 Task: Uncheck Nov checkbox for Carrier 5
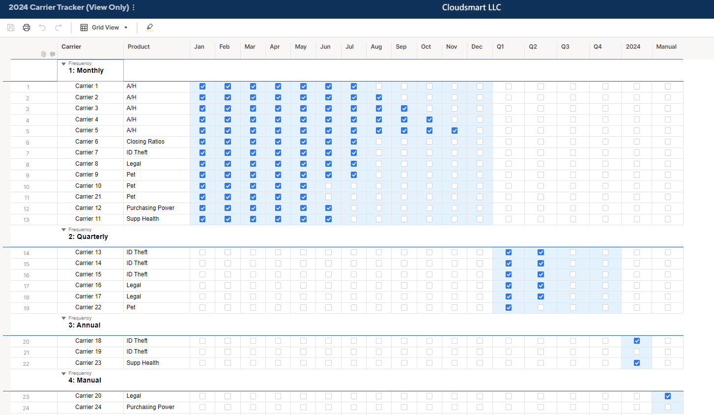(455, 131)
